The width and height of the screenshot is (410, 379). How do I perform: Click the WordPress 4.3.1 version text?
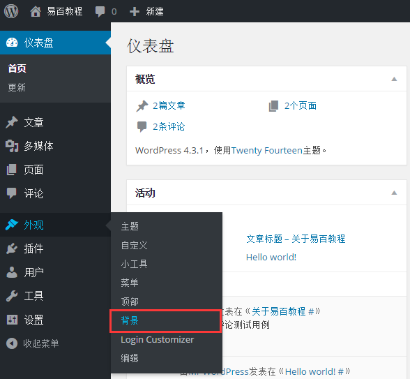(x=169, y=151)
